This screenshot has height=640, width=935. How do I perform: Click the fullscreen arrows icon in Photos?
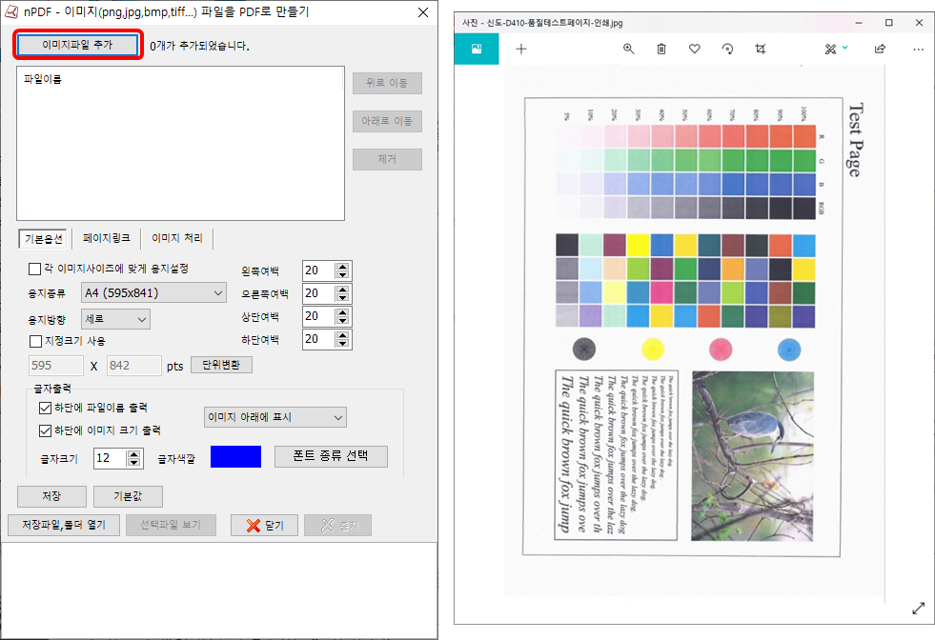(x=918, y=609)
